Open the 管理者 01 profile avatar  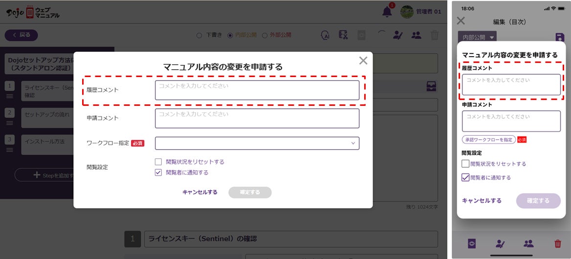click(407, 12)
